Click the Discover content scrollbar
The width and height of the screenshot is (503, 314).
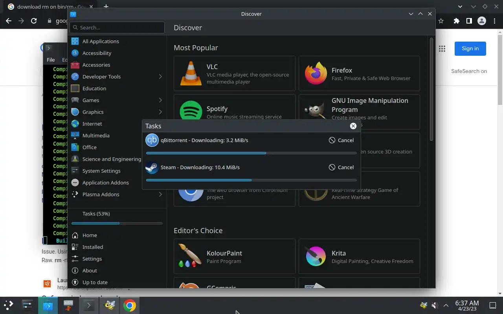pos(431,89)
